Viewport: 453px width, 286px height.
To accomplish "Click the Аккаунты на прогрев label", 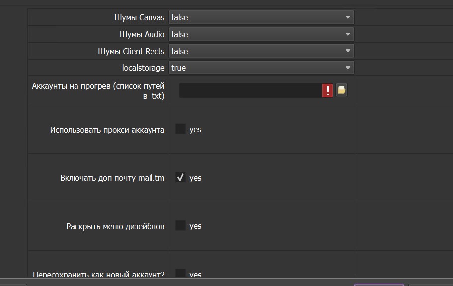I will [x=98, y=91].
